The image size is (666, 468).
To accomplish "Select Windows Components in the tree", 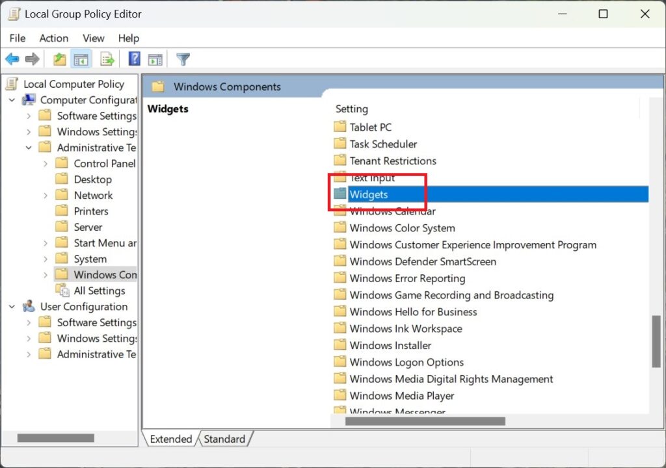I will (105, 275).
